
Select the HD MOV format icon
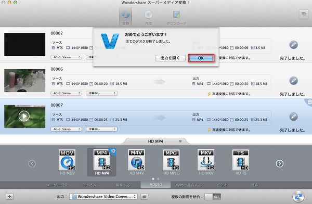[x=67, y=162]
